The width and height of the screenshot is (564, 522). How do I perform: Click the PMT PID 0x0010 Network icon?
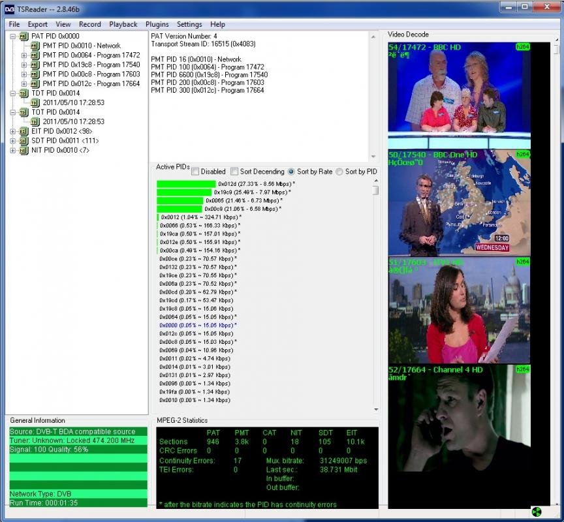coord(35,46)
